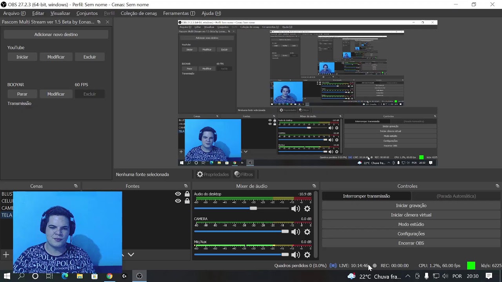Start the YouTube destination with Iniciar
This screenshot has width=502, height=282.
coord(22,57)
